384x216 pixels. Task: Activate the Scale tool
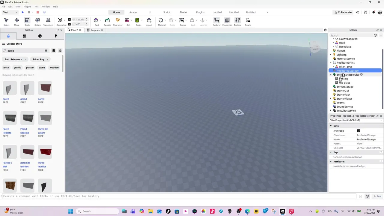click(x=27, y=22)
